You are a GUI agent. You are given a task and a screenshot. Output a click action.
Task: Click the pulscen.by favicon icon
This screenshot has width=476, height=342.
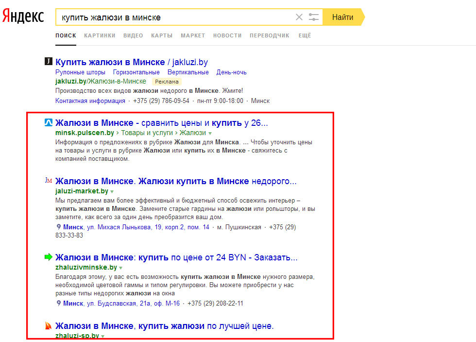[x=48, y=122]
